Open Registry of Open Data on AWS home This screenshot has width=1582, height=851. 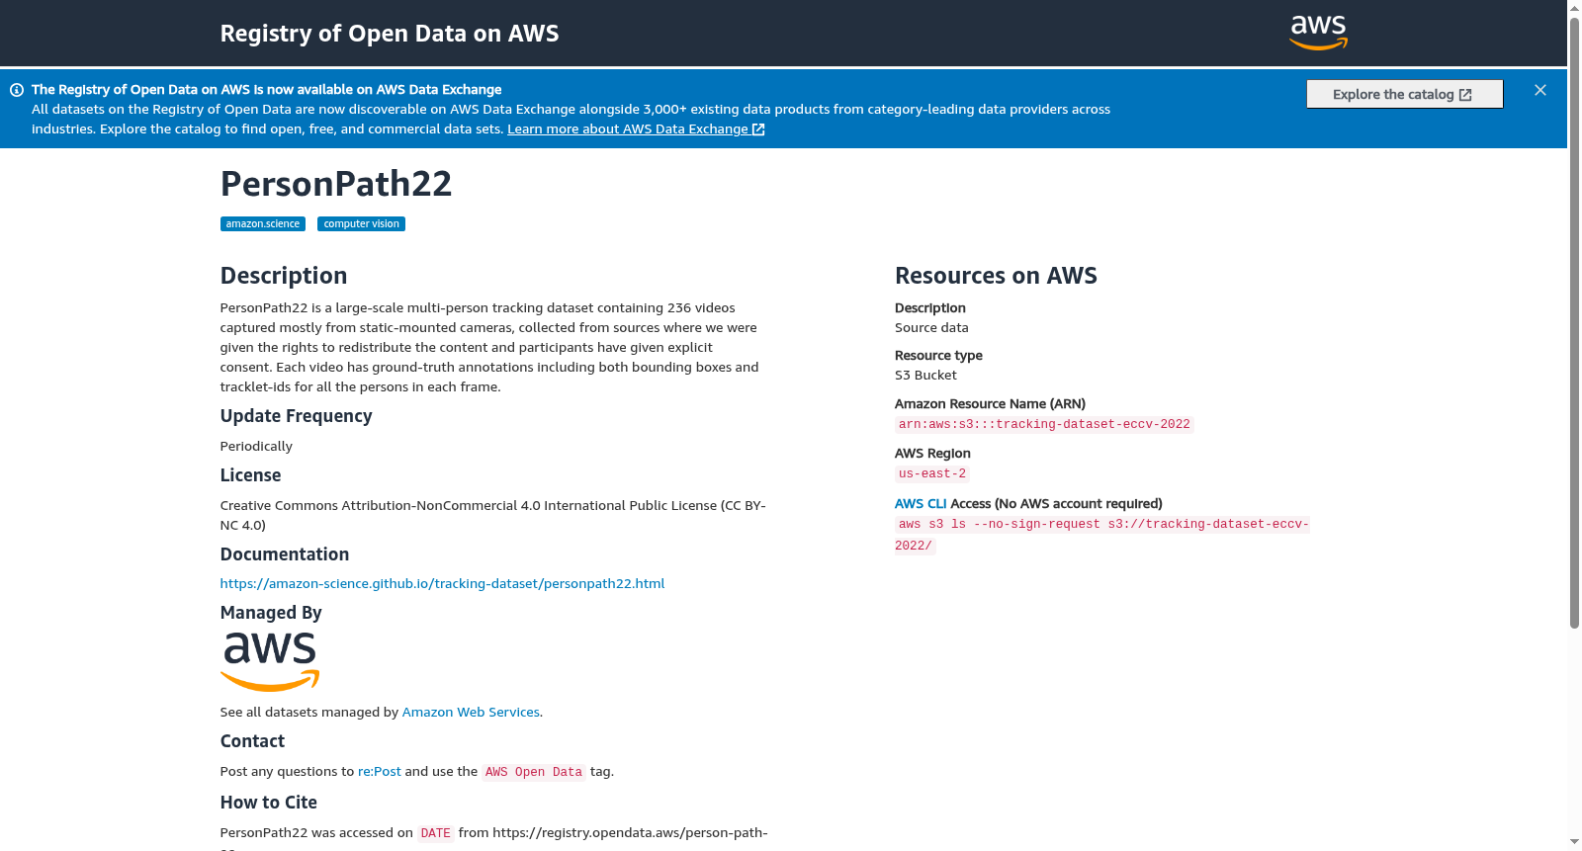point(390,34)
